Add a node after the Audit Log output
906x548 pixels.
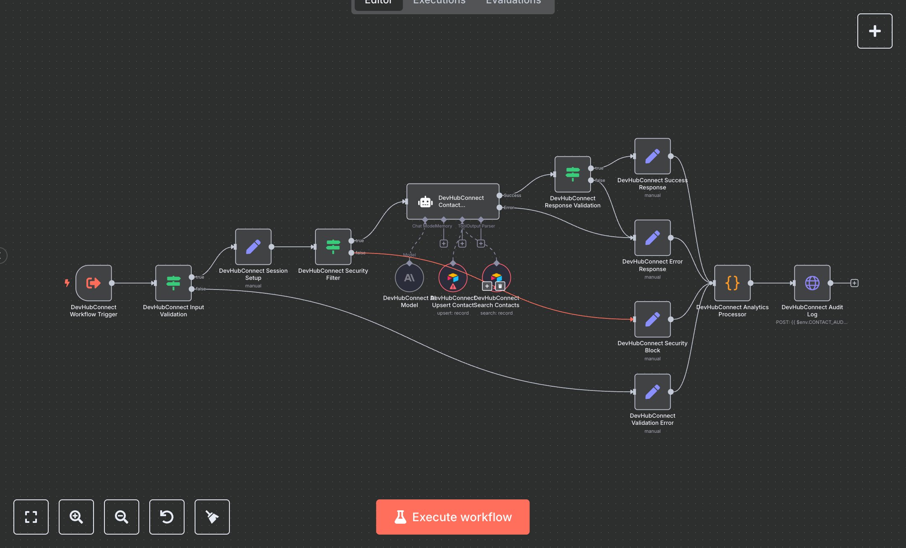(x=854, y=283)
